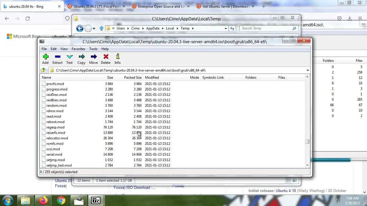Image resolution: width=367 pixels, height=206 pixels.
Task: Click the 7-Zip scrollbar up arrow
Action: coord(307,77)
